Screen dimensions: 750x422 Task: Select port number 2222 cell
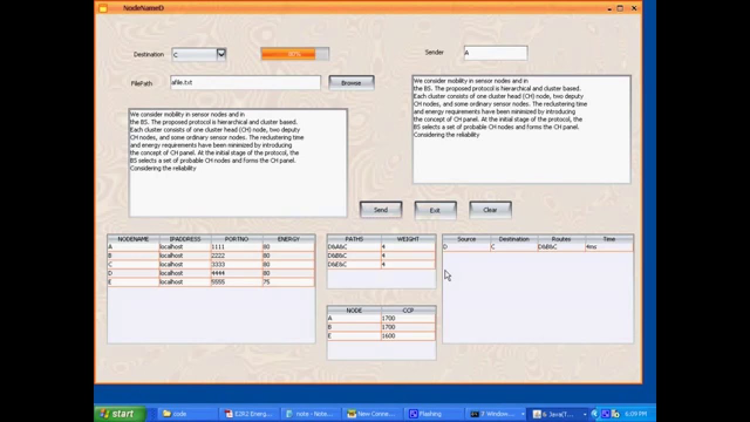237,256
